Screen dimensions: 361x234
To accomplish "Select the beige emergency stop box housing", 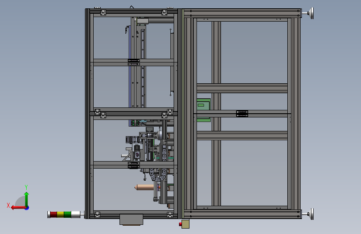I will (x=186, y=224).
